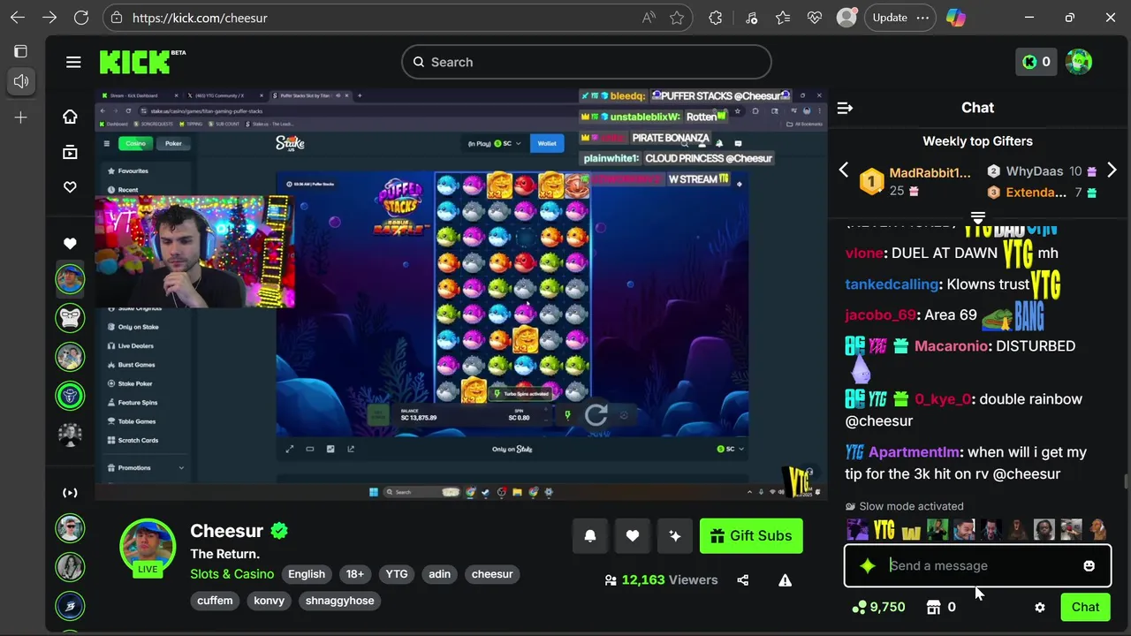Image resolution: width=1131 pixels, height=636 pixels.
Task: Click the Kick search box
Action: pos(587,62)
